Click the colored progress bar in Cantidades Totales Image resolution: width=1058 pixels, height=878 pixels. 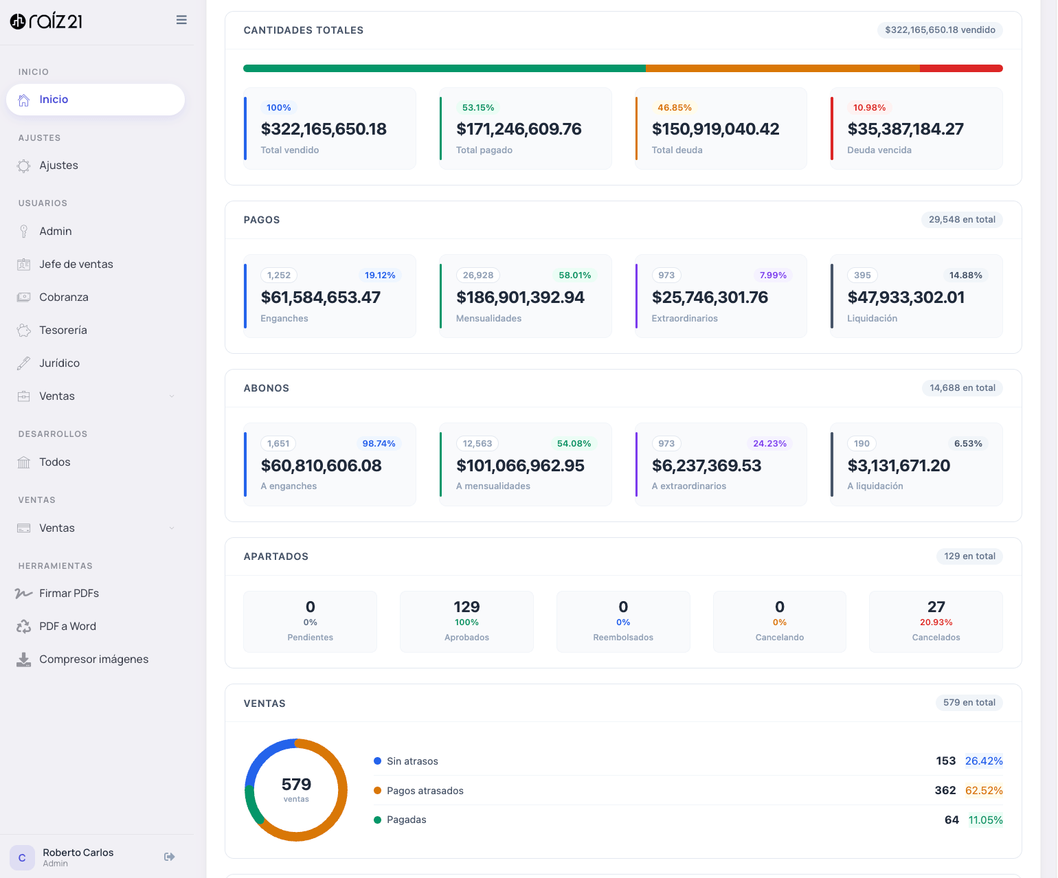pyautogui.click(x=622, y=68)
